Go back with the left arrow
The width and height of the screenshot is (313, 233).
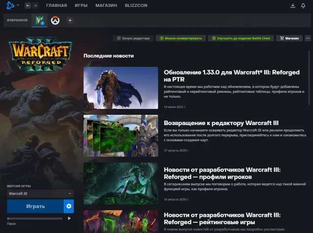click(28, 5)
